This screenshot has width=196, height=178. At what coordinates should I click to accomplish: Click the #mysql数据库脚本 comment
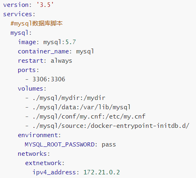pos(37,23)
